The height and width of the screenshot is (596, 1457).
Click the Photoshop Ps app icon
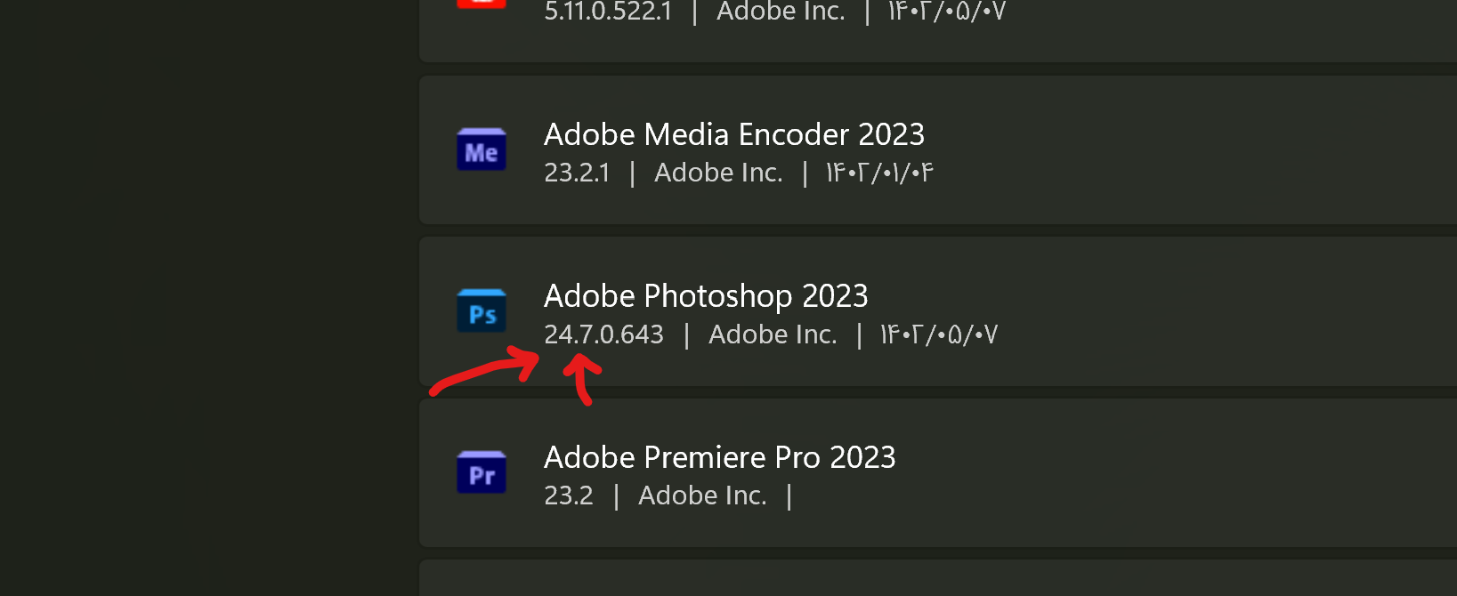(x=482, y=311)
